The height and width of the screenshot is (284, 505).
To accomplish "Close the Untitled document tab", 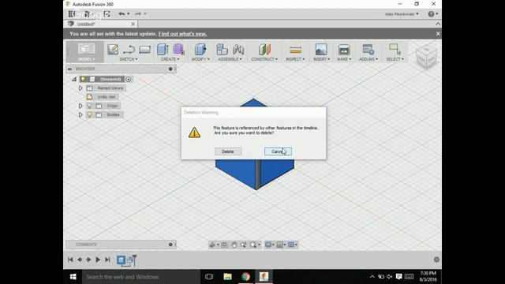I will [133, 24].
